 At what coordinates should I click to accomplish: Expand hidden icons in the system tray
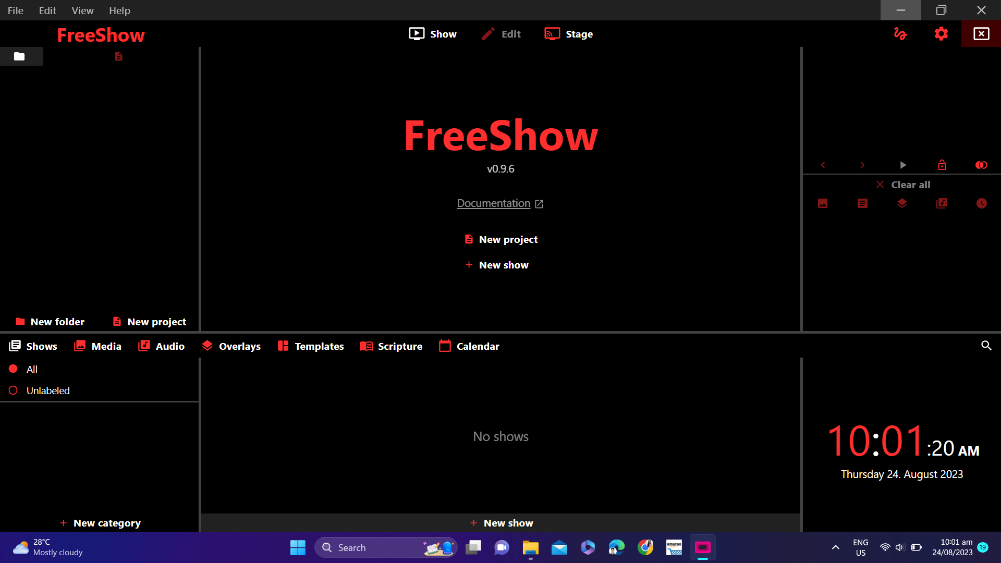[835, 547]
